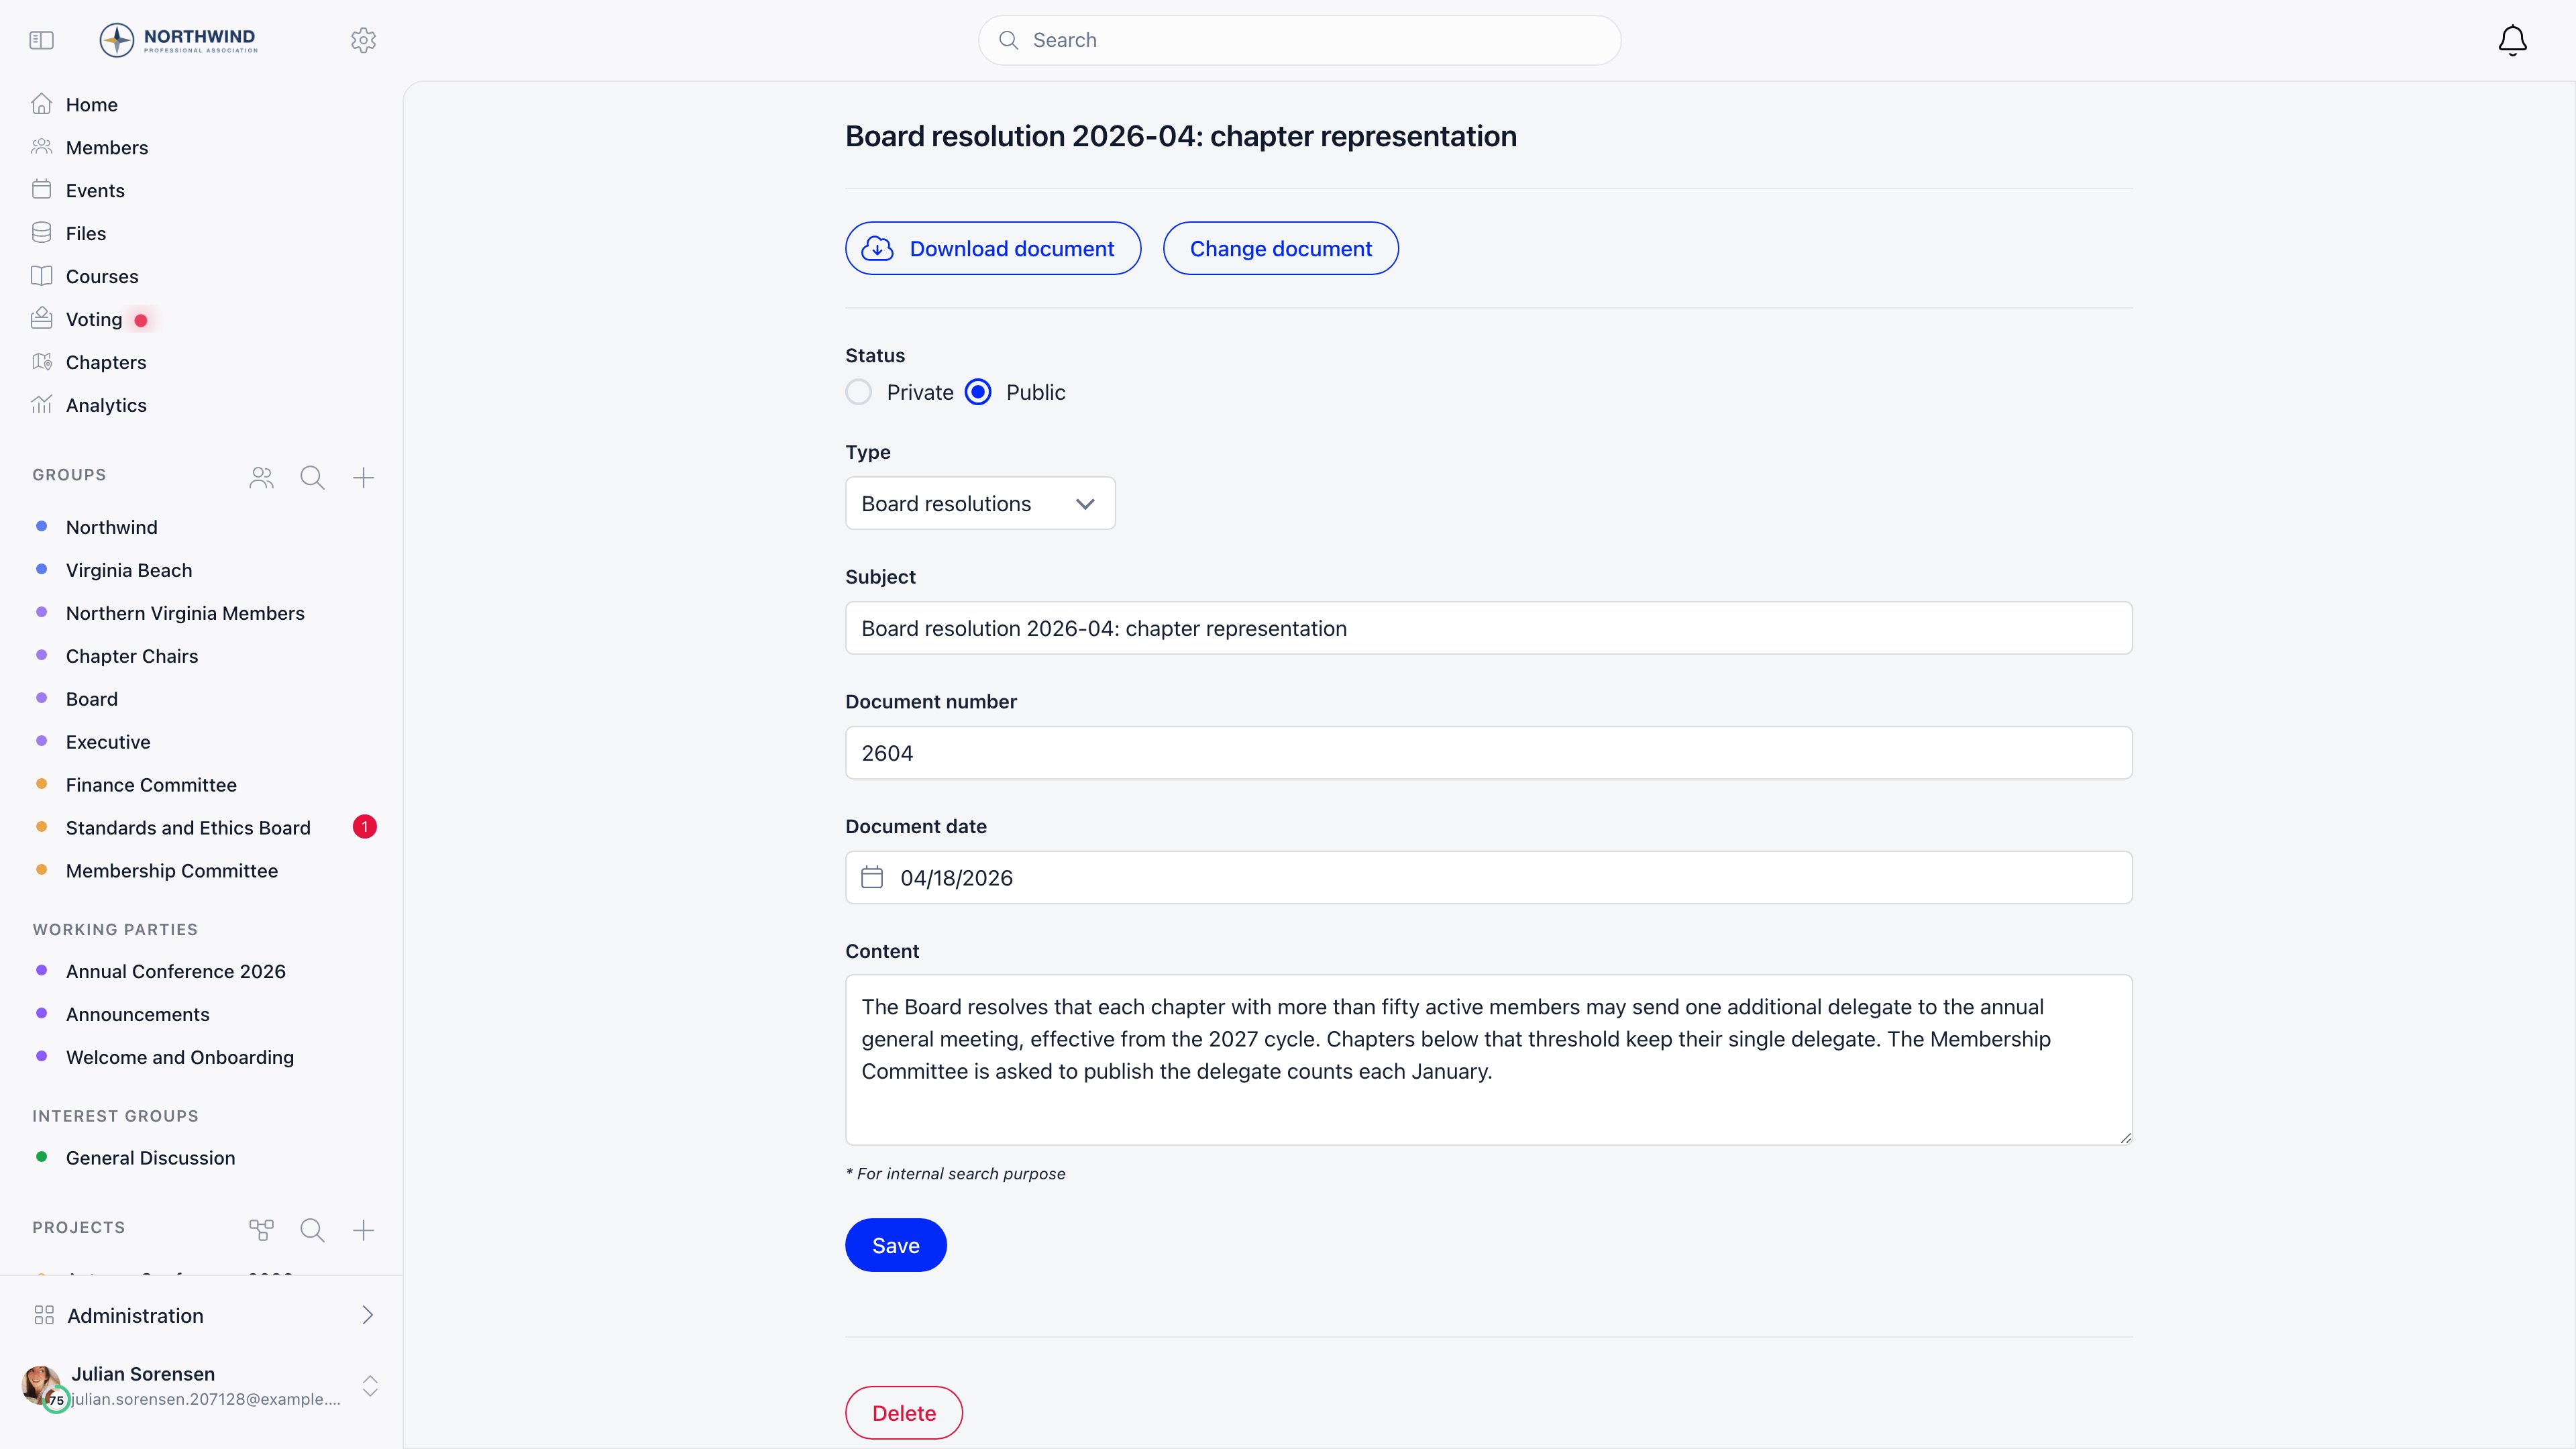Screen dimensions: 2576x1449
Task: Open the Board group
Action: point(92,699)
